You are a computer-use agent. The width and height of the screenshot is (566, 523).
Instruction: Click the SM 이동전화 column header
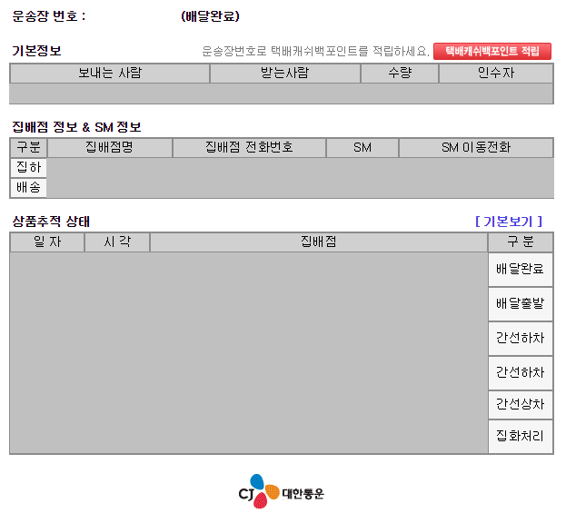[x=476, y=147]
